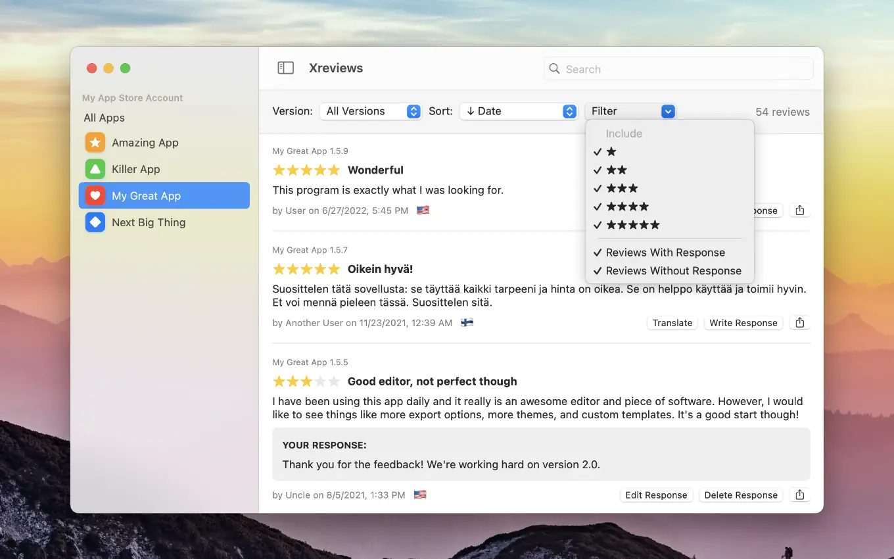This screenshot has width=894, height=559.
Task: Open the All Versions dropdown
Action: (370, 111)
